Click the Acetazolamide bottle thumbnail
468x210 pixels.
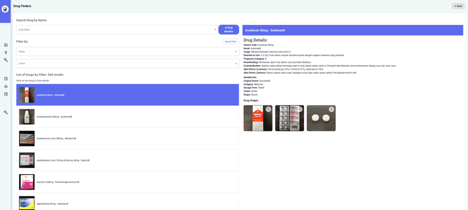[x=27, y=117]
